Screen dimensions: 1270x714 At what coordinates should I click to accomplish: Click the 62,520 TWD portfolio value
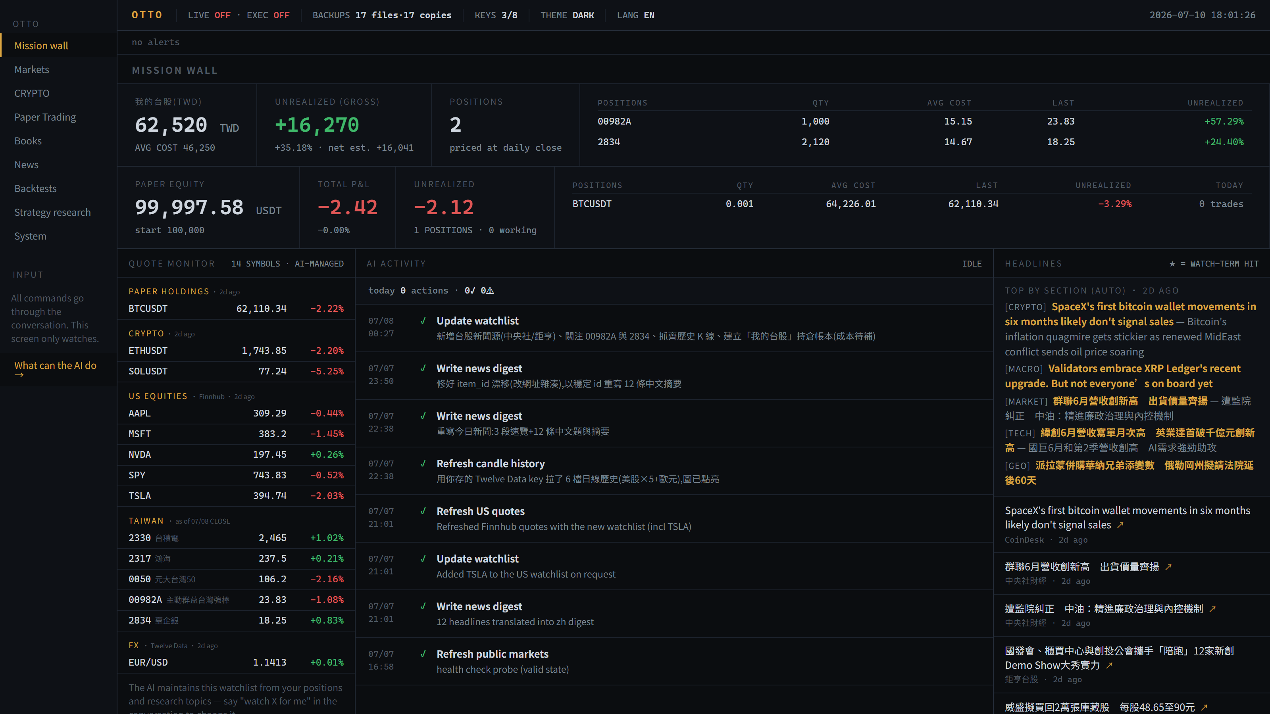click(x=187, y=125)
